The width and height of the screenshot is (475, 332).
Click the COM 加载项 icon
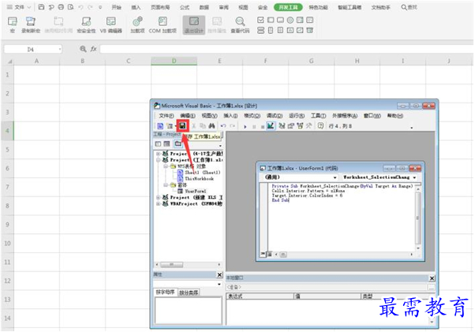pos(163,24)
